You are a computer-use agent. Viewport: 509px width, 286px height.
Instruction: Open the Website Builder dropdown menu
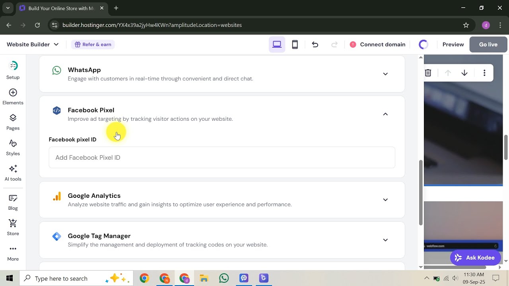click(x=33, y=44)
